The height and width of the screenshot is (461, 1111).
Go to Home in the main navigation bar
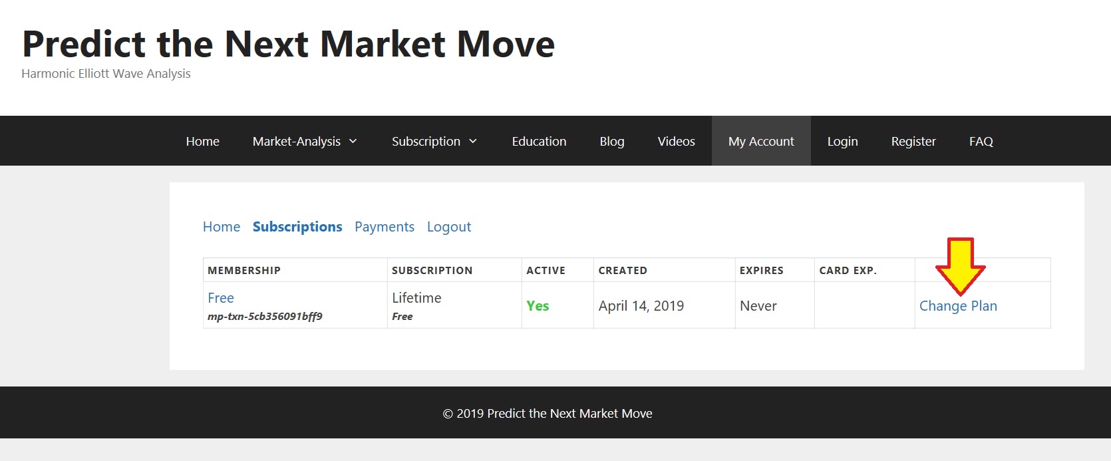203,141
